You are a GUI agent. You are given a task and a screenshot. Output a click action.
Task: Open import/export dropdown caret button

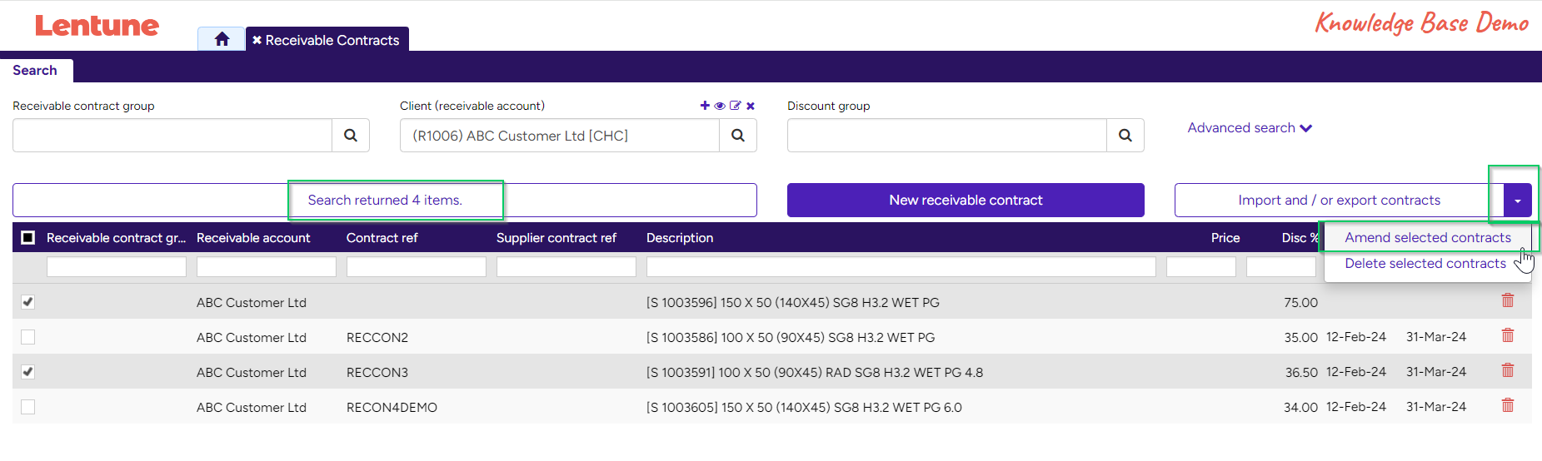tap(1518, 201)
